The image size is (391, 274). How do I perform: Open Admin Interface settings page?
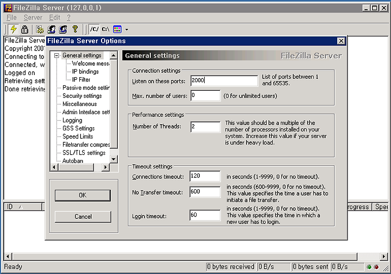click(86, 112)
